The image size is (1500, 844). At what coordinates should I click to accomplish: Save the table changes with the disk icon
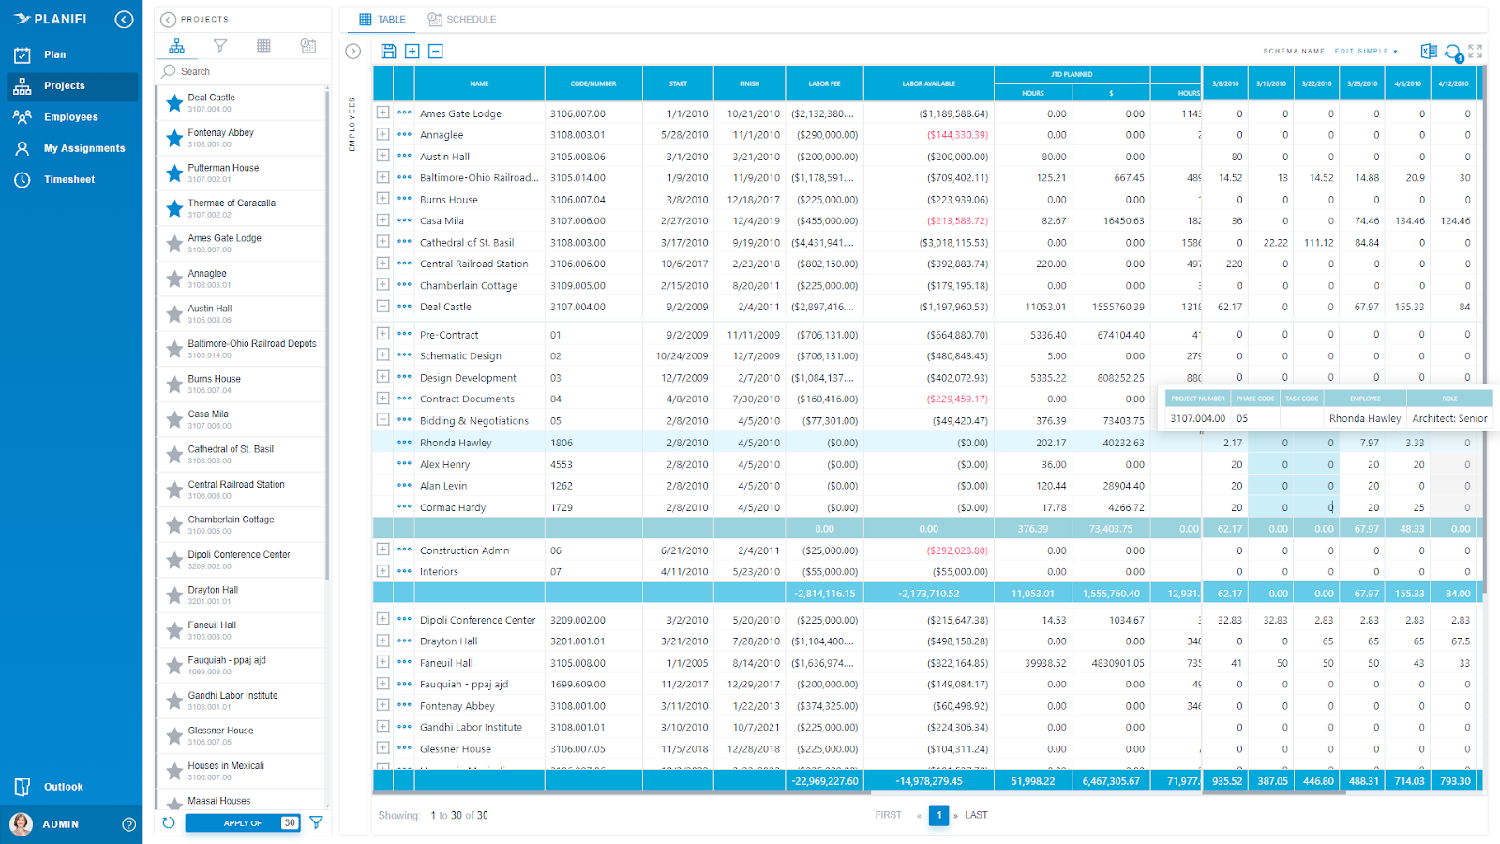[389, 51]
